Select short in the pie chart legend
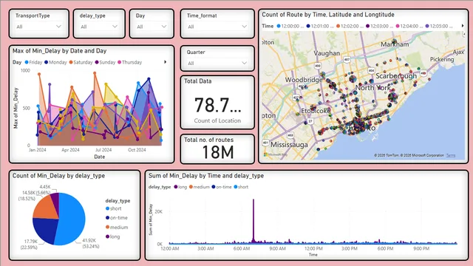Image resolution: width=473 pixels, height=266 pixels. pyautogui.click(x=113, y=208)
